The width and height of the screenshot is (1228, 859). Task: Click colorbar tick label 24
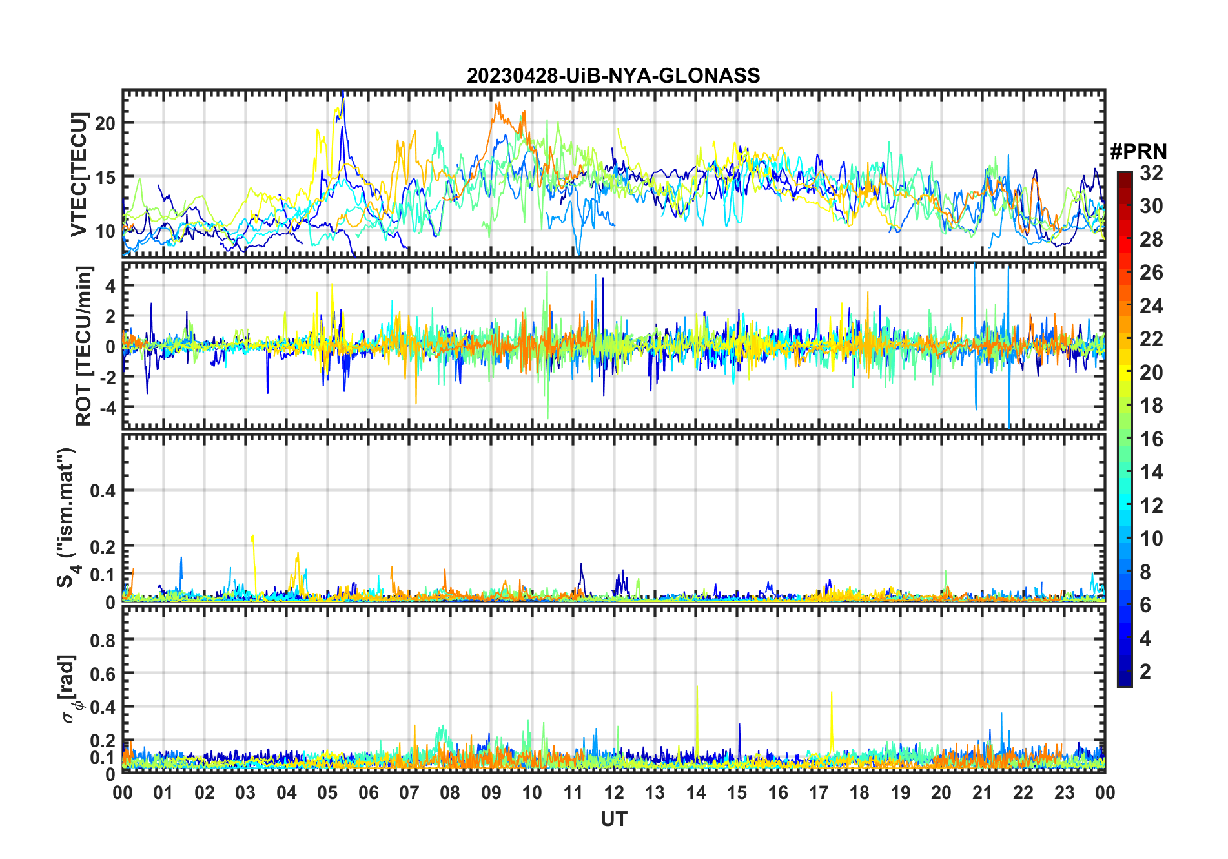[1151, 306]
